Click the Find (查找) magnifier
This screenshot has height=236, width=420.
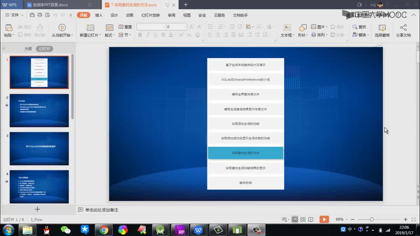(355, 27)
